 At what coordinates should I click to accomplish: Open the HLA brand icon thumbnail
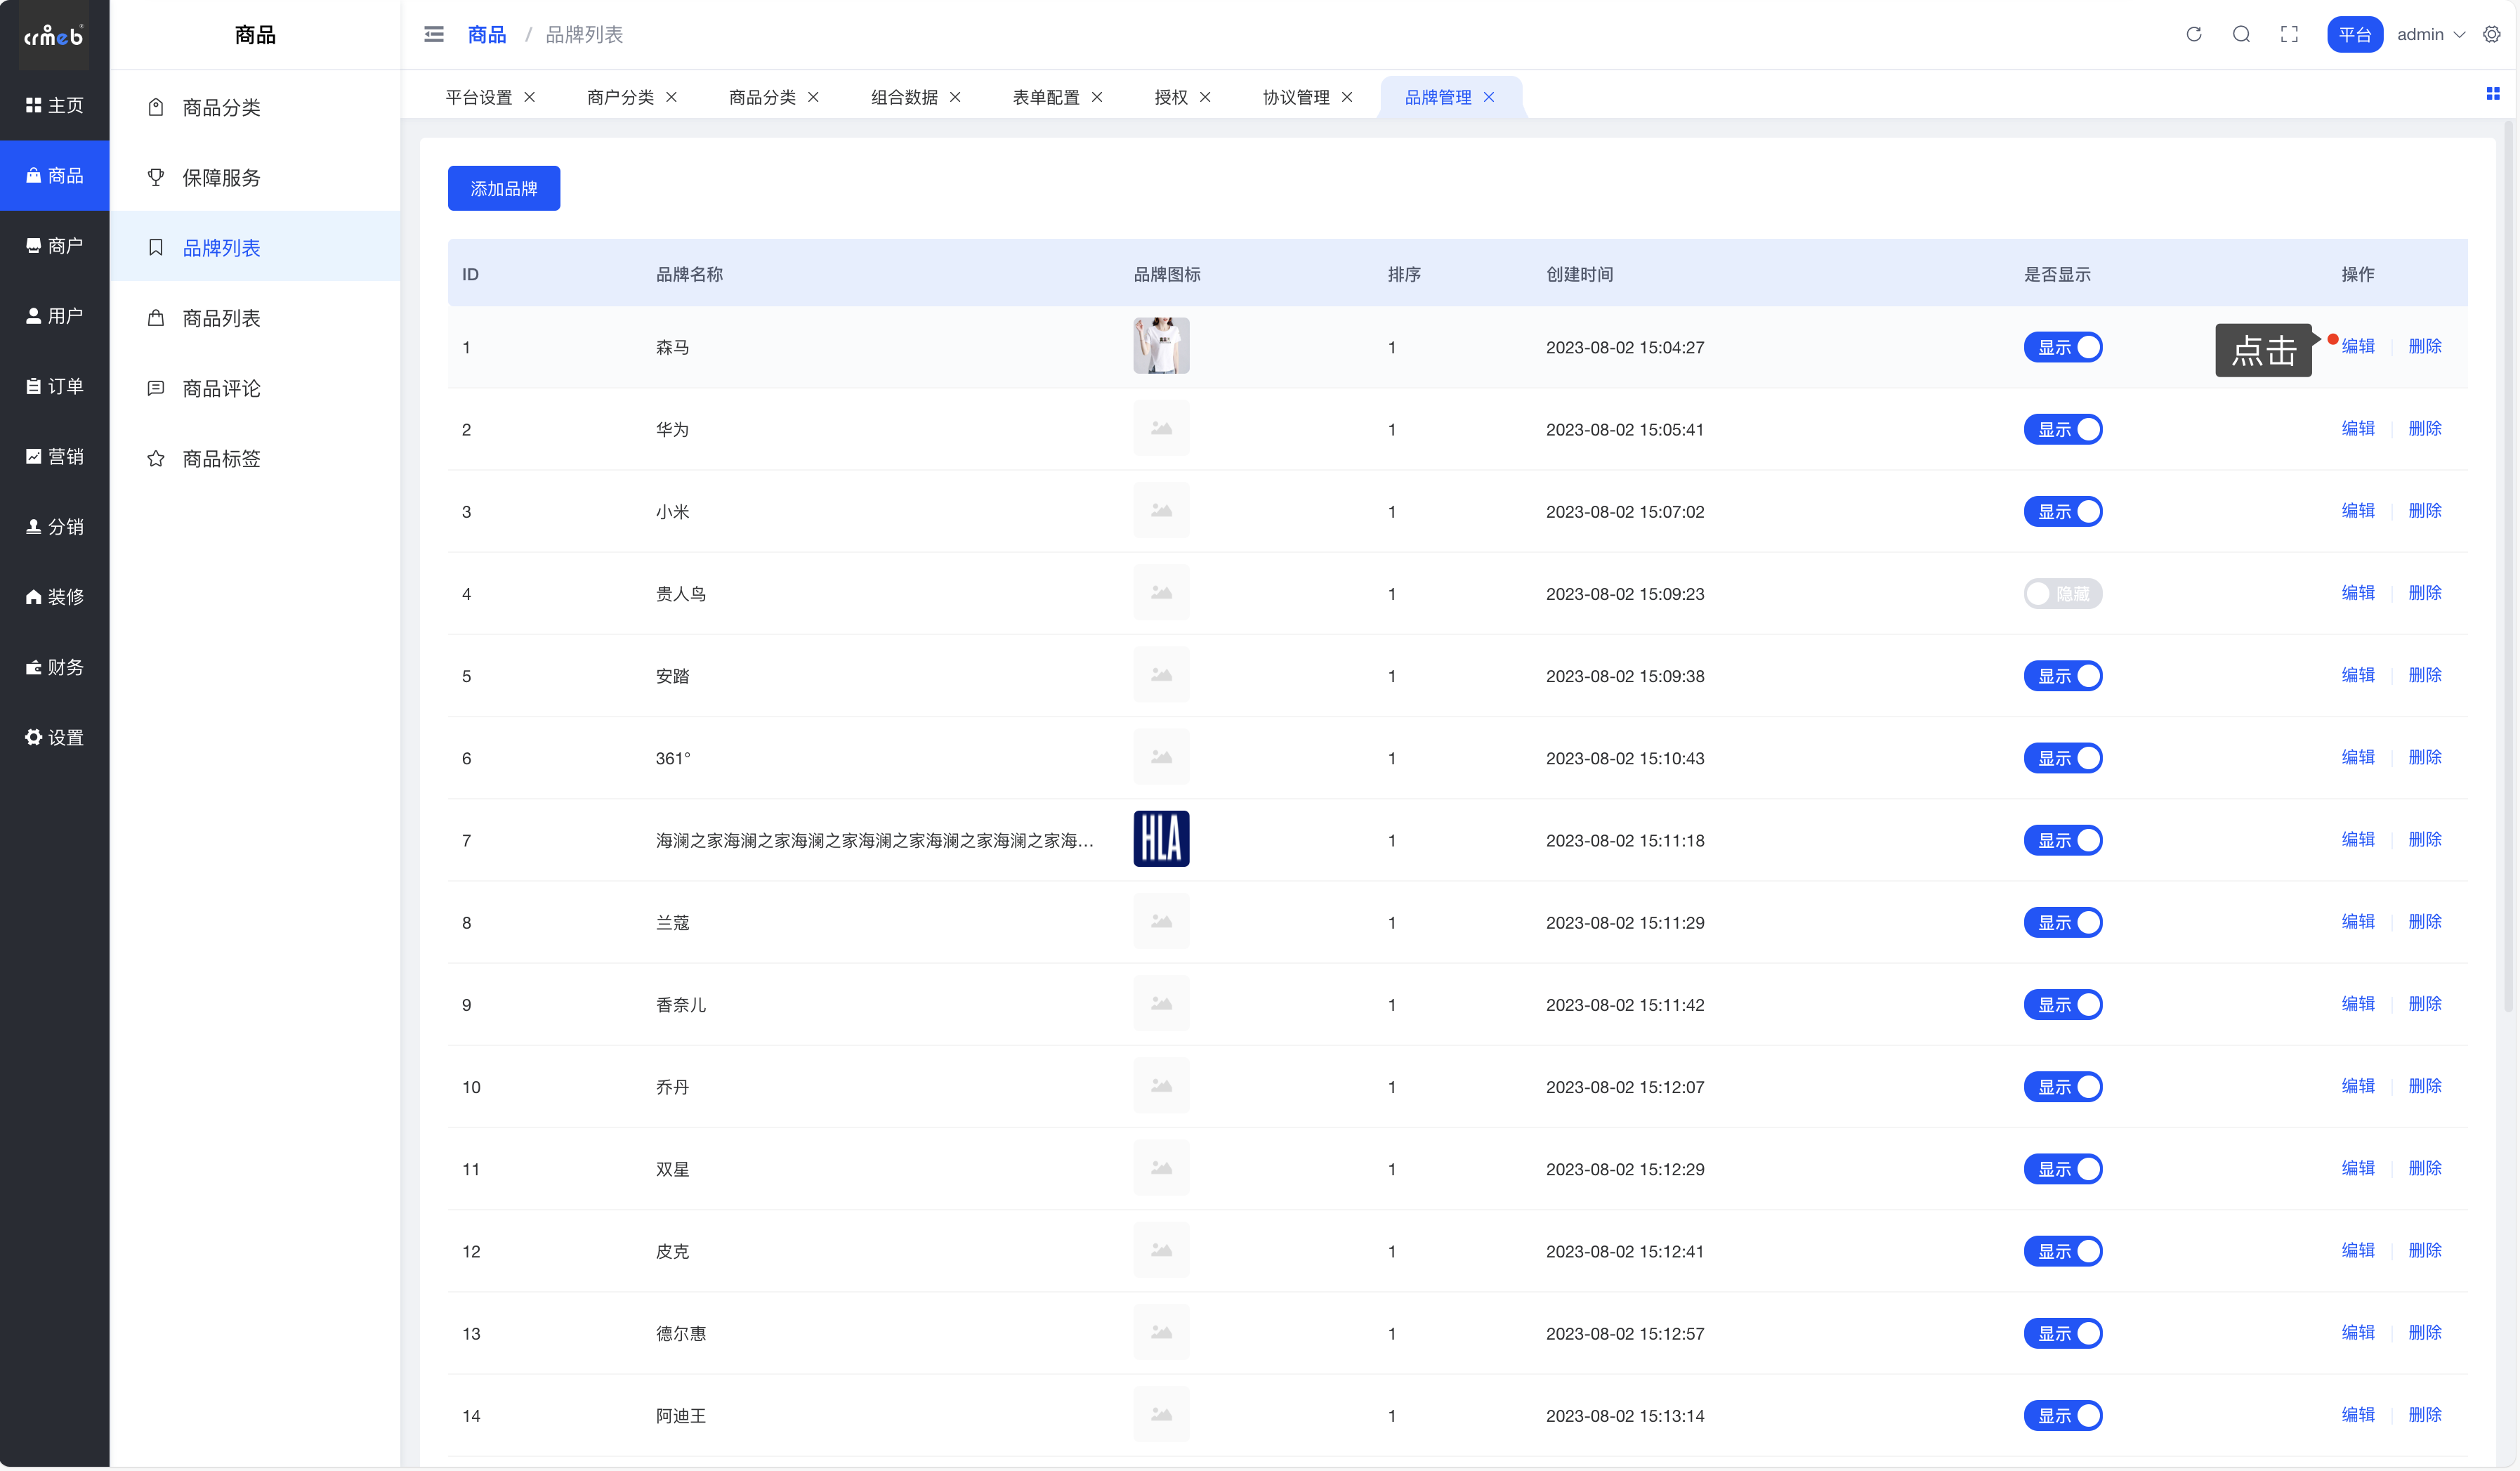tap(1160, 839)
